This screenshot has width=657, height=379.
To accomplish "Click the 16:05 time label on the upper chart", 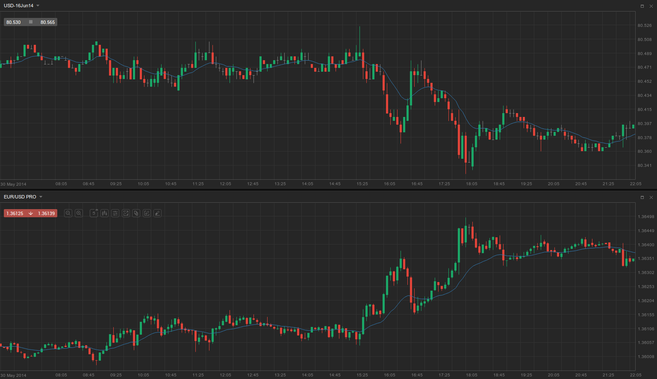I will 389,184.
